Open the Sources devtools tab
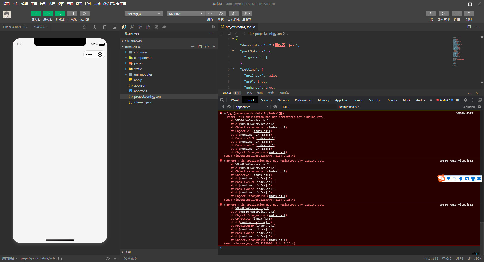Screen dimensions: 484x262 (x=266, y=100)
